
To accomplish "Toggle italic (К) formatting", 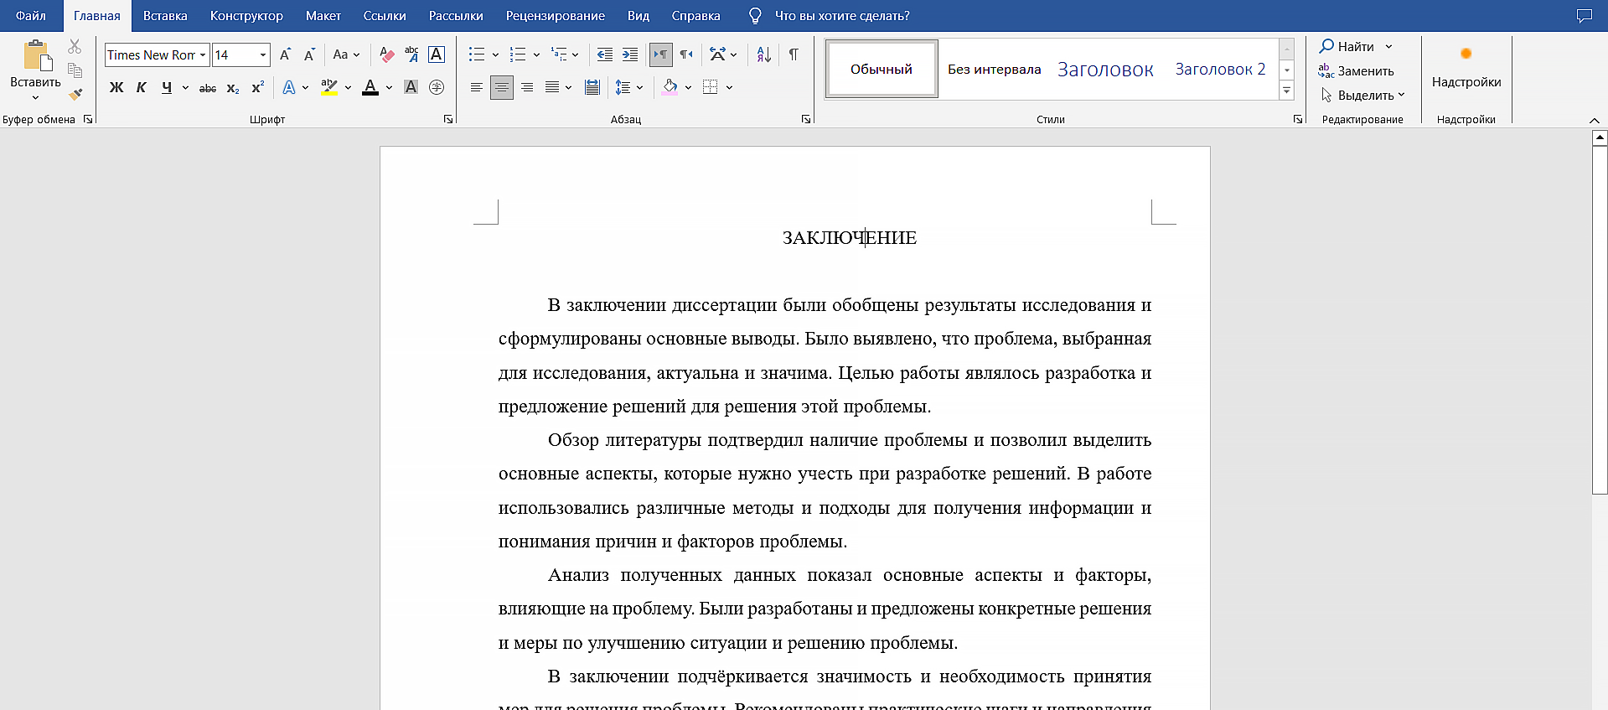I will pyautogui.click(x=142, y=87).
